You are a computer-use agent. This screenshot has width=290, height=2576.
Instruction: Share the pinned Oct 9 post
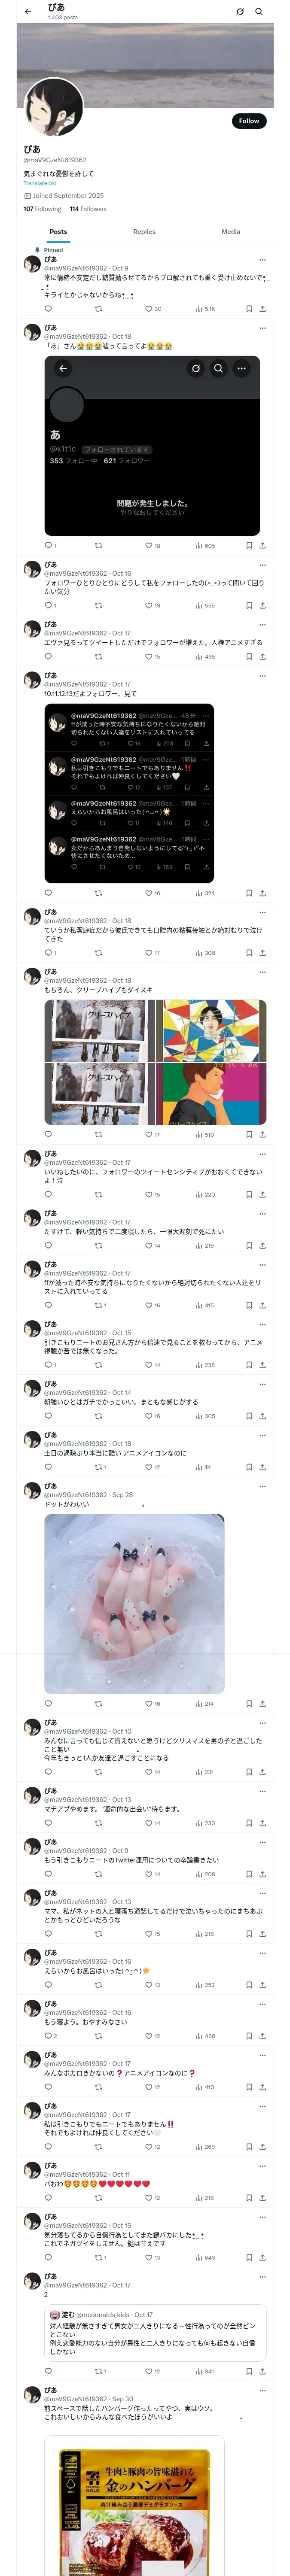(x=262, y=309)
